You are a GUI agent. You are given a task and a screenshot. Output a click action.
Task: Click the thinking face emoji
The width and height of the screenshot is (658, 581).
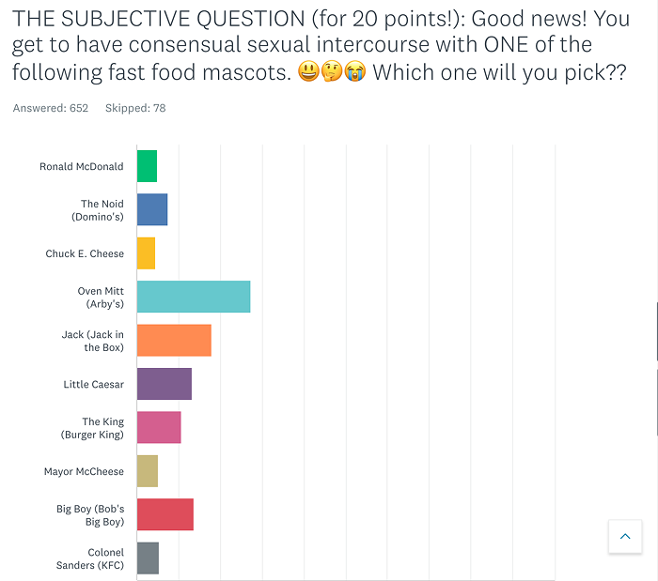pos(332,71)
